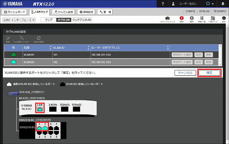Select the マルチプルVLAN view tab
Viewport: 229px width, 144px height.
81,20
